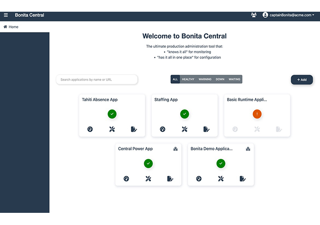Click Bonita Demo Application healthy status icon
This screenshot has width=320, height=225.
(221, 163)
